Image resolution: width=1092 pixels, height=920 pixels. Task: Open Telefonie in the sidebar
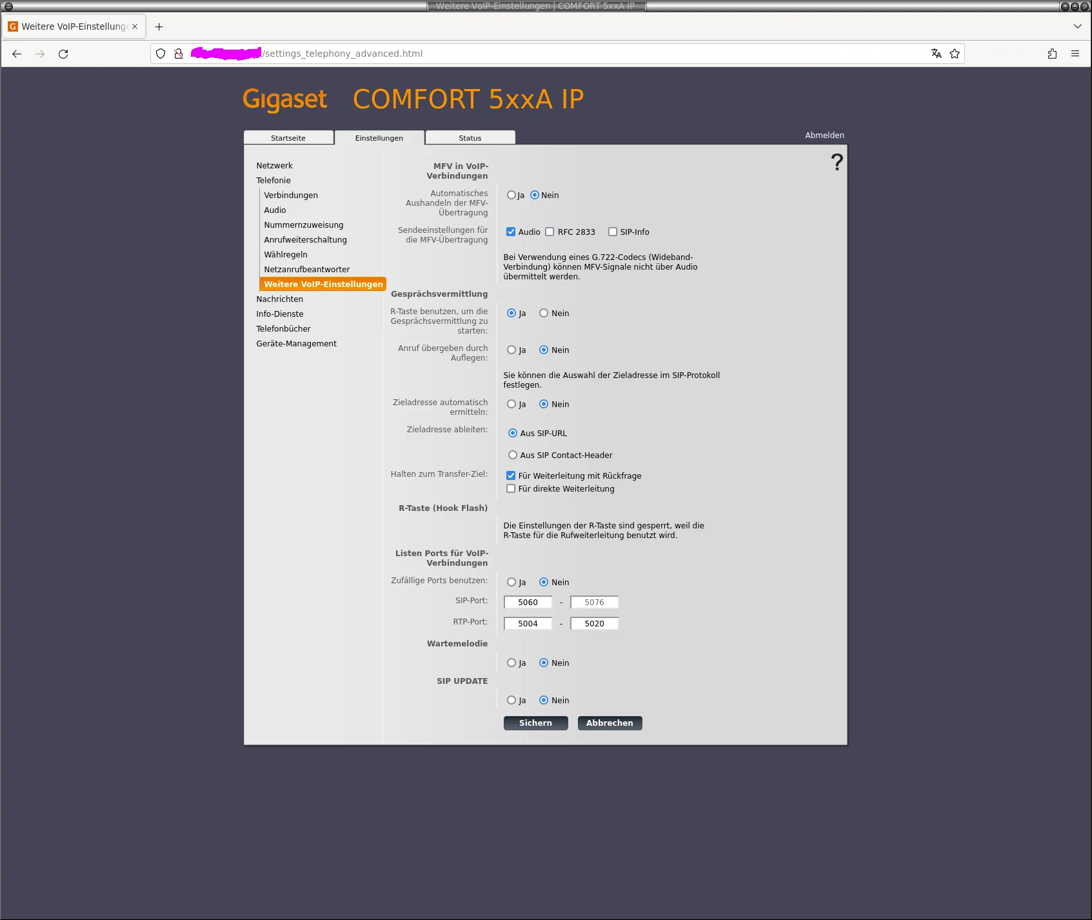coord(273,181)
